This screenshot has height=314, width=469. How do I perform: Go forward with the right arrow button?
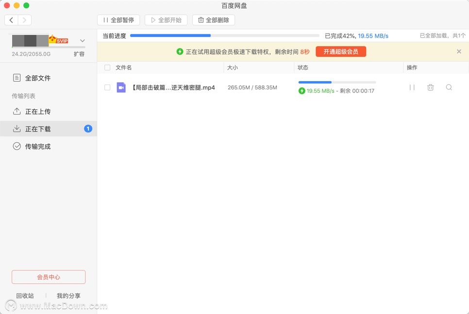pyautogui.click(x=25, y=20)
